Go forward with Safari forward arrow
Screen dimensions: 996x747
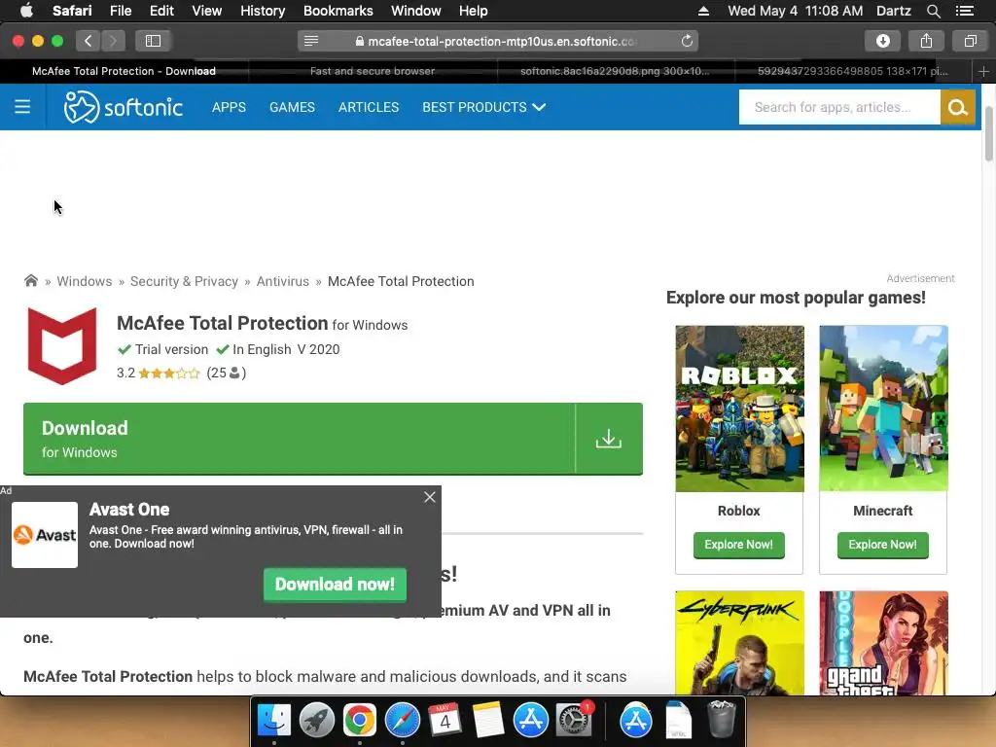point(113,41)
